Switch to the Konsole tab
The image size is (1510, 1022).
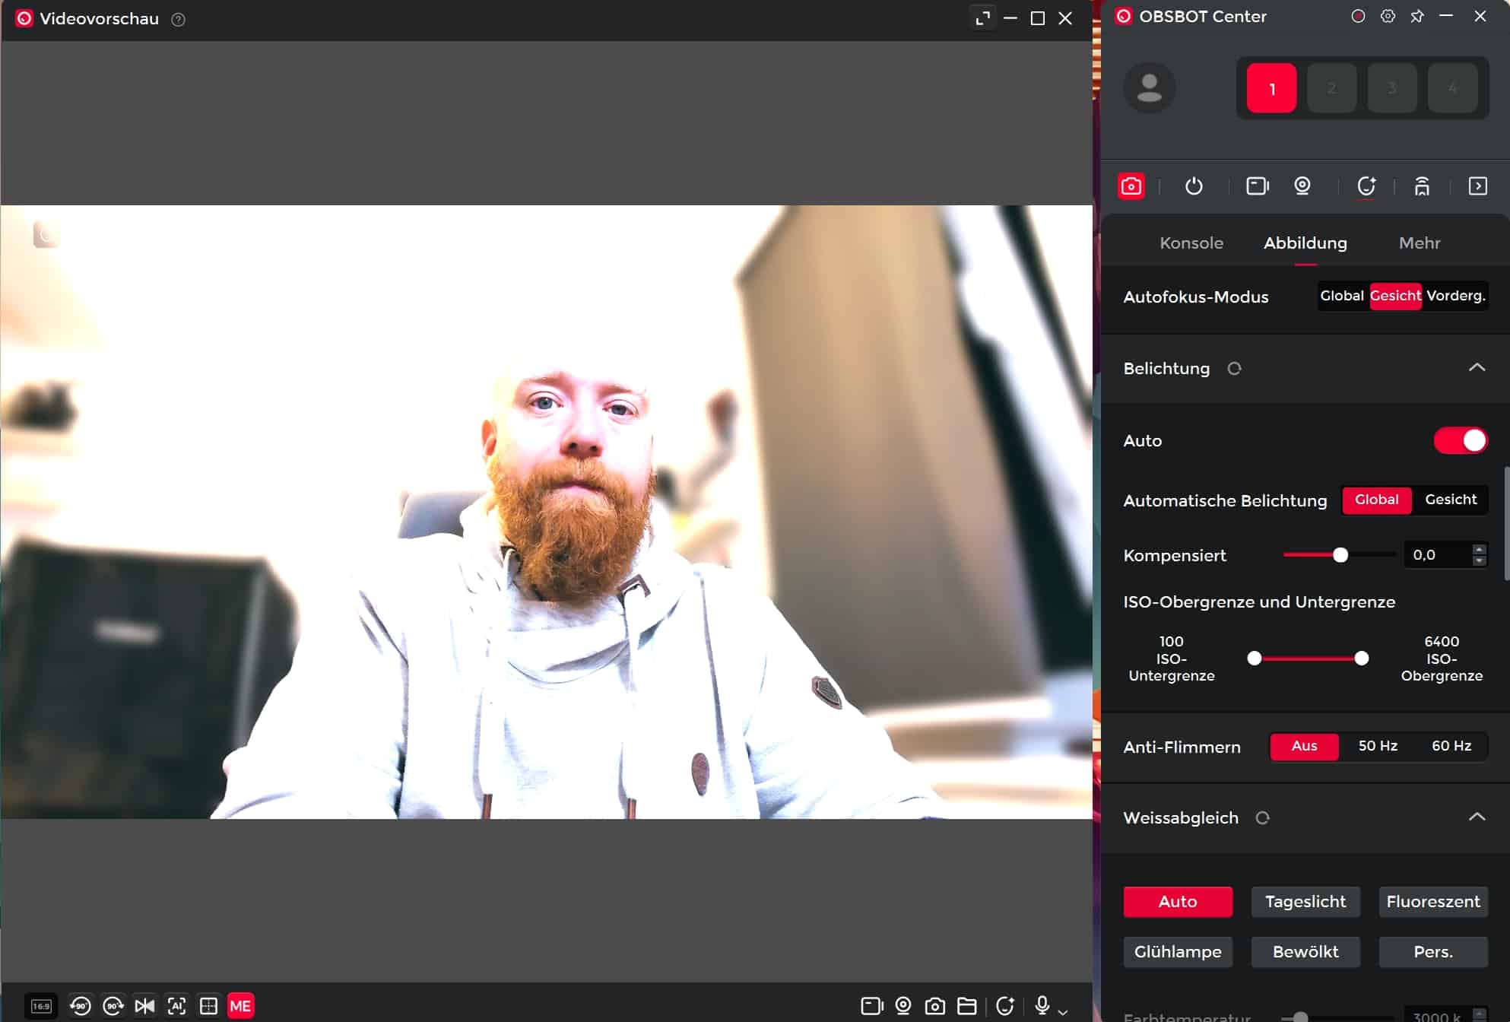(x=1191, y=243)
